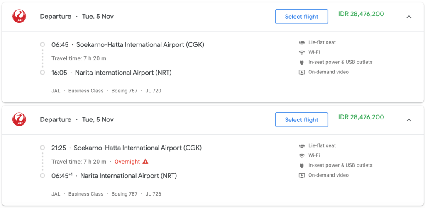This screenshot has height=208, width=425.
Task: Click the Lie-flat seat icon for flight JL 726
Action: click(x=302, y=145)
